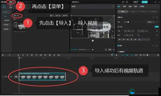
Task: Click the 导出 export button
Action: pos(145,2)
